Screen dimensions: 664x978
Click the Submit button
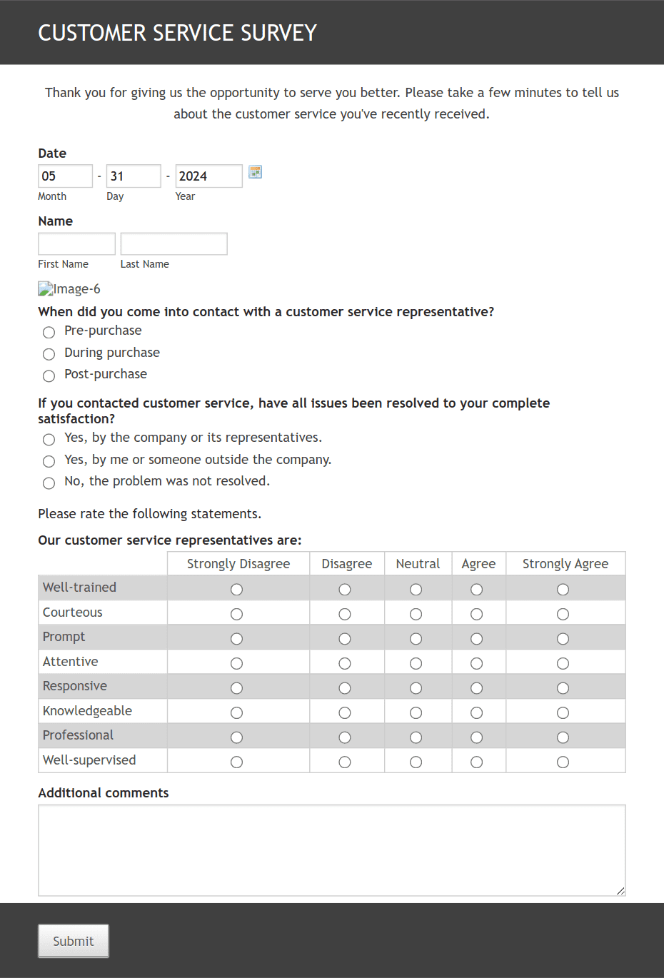click(x=74, y=941)
